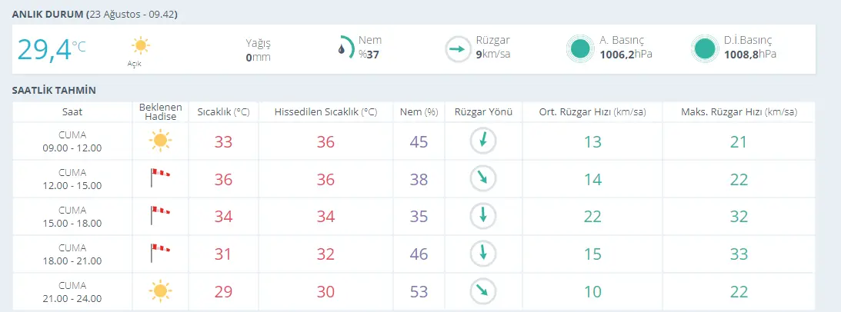Select the Hissedilen Sıcaklık column header

coord(325,112)
